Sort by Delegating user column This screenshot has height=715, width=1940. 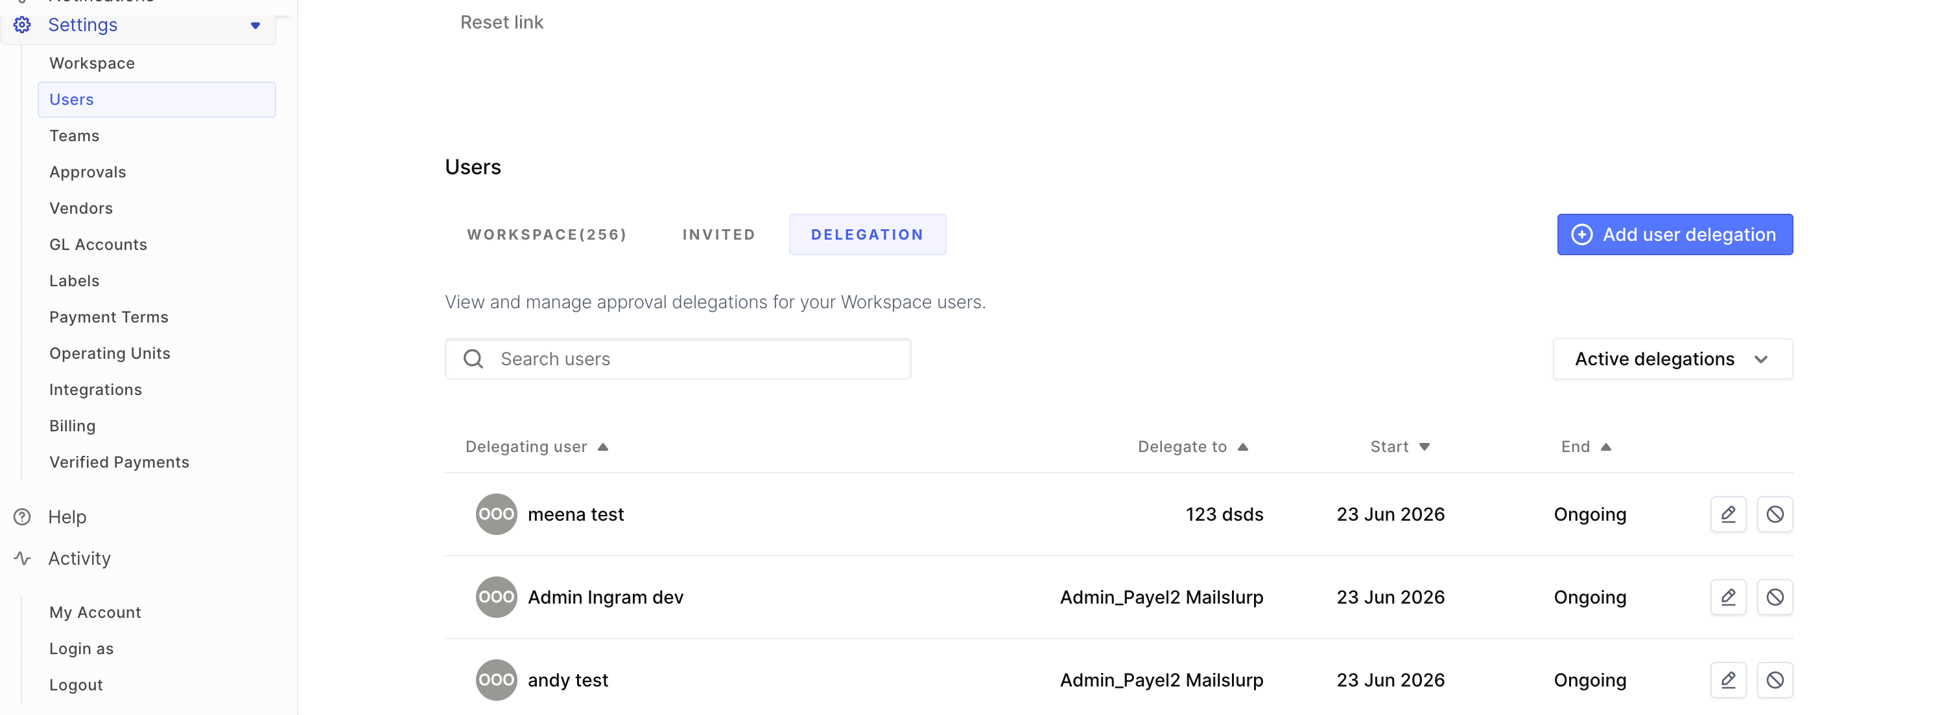[536, 448]
